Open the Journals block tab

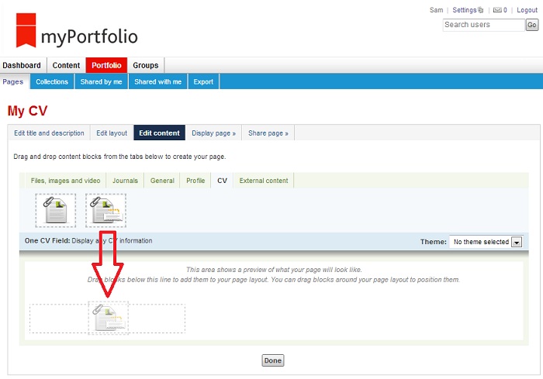pyautogui.click(x=125, y=181)
